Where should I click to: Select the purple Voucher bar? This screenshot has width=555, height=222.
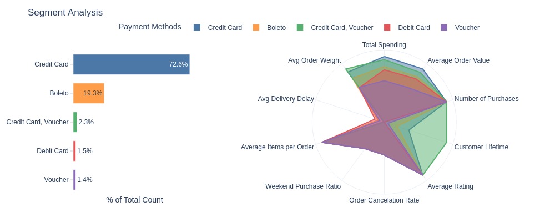[74, 180]
